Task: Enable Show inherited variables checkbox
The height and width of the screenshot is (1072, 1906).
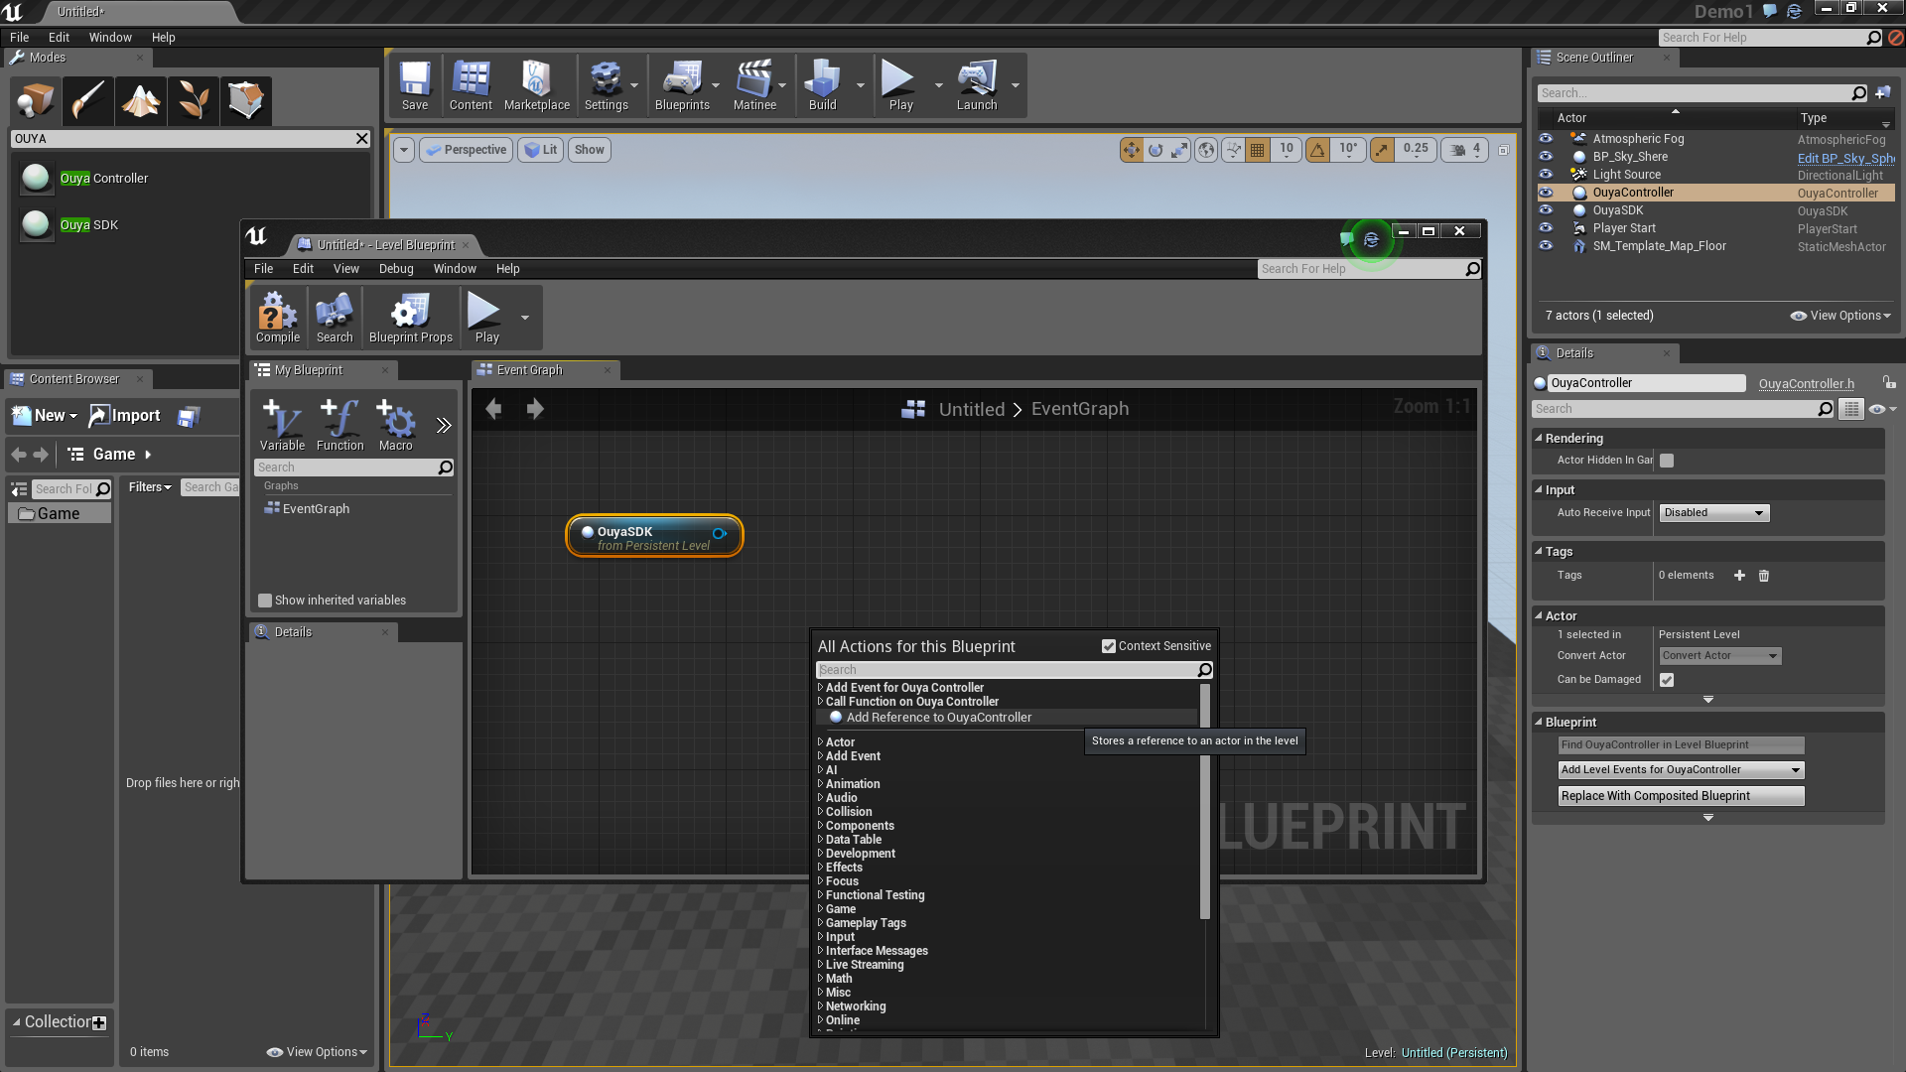Action: click(265, 601)
